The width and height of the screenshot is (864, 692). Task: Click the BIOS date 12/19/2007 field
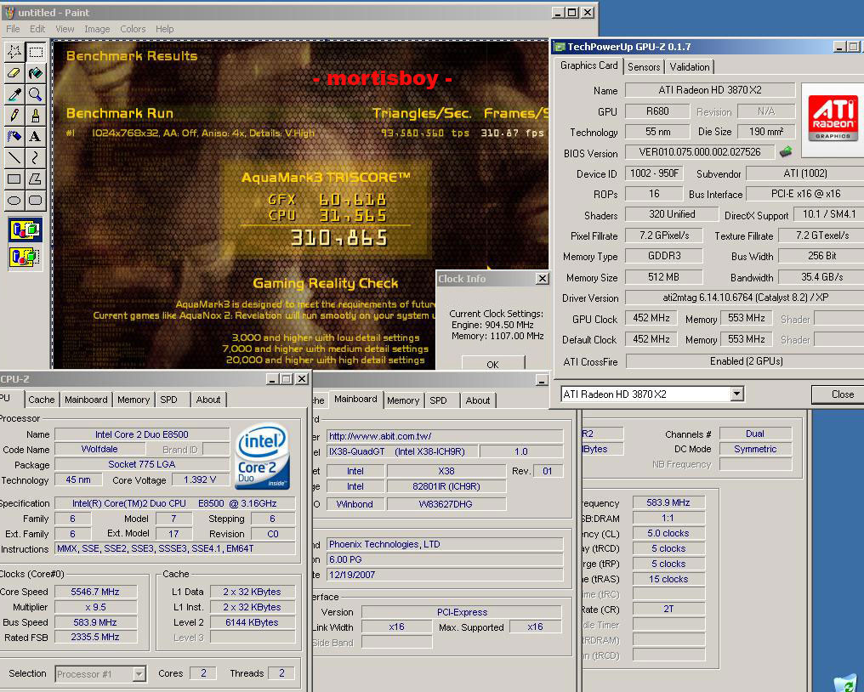[445, 575]
